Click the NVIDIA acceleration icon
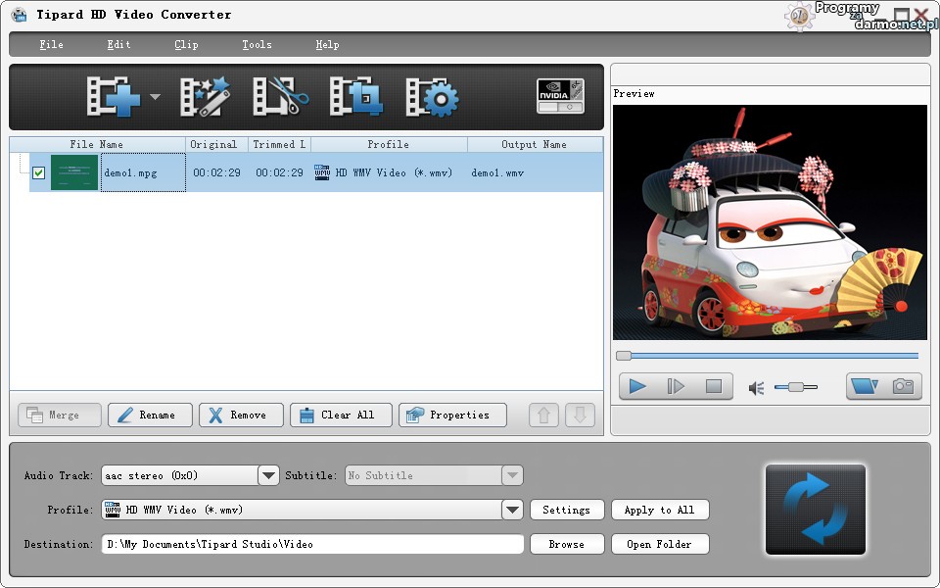The height and width of the screenshot is (588, 940). (x=560, y=95)
